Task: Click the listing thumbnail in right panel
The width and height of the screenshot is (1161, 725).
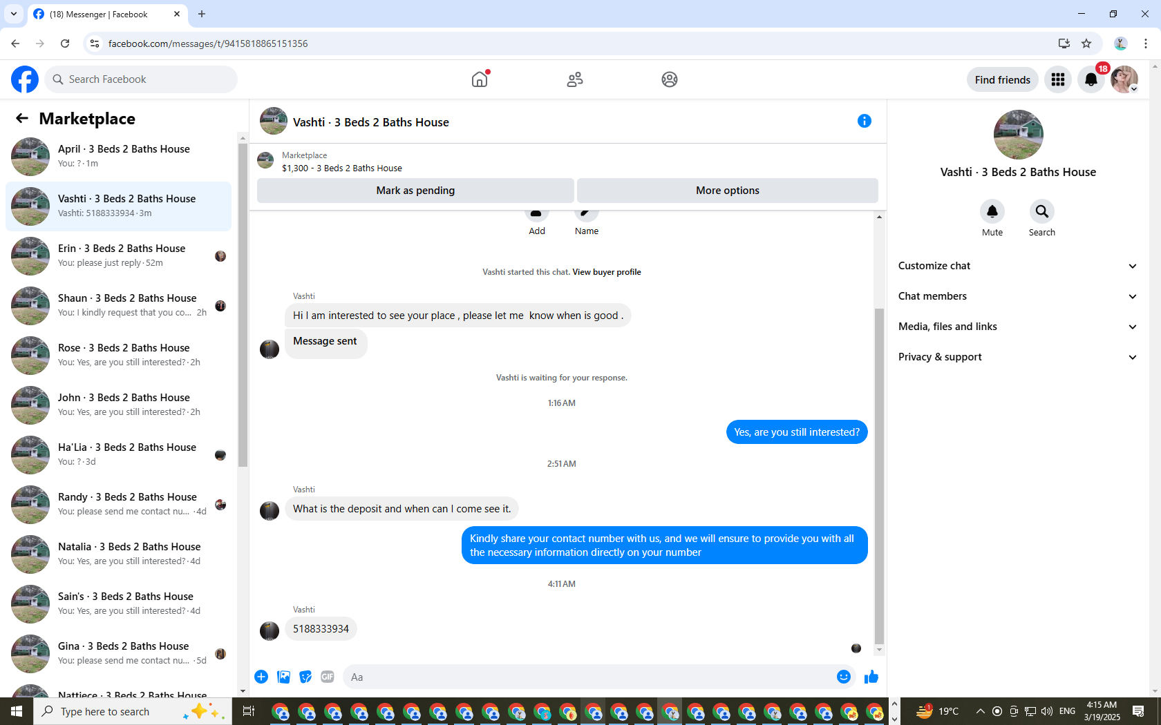Action: 1018,135
